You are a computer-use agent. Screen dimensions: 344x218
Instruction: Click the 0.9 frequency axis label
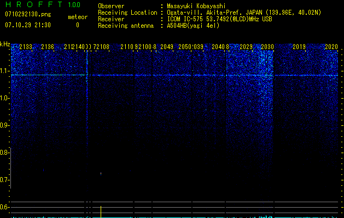[4, 125]
